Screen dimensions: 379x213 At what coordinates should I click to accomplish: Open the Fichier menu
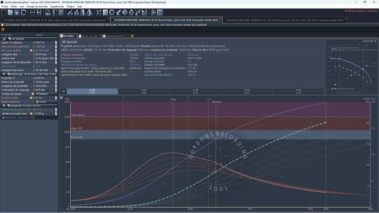[5, 6]
